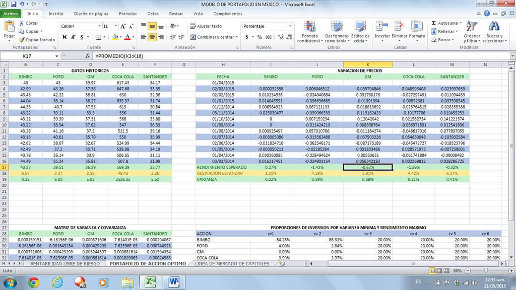Toggle underline S formatting

click(x=82, y=37)
